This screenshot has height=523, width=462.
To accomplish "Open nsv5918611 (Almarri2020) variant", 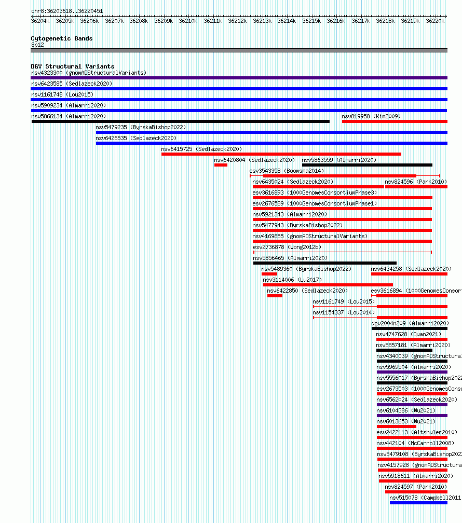I will pos(416,476).
